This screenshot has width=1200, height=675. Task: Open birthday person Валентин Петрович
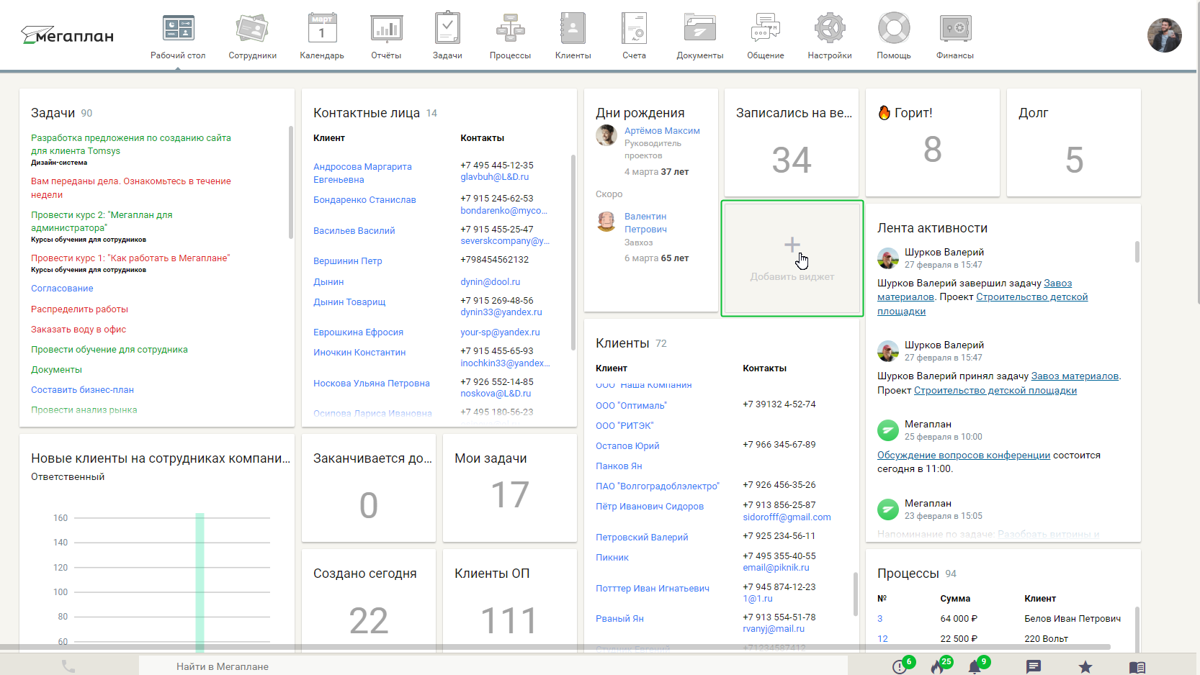click(x=645, y=222)
